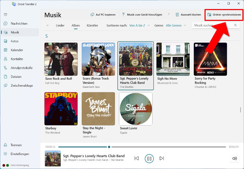The image size is (244, 169).
Task: Select Sgt. Pepper's album cover in the album grid
Action: pyautogui.click(x=136, y=59)
